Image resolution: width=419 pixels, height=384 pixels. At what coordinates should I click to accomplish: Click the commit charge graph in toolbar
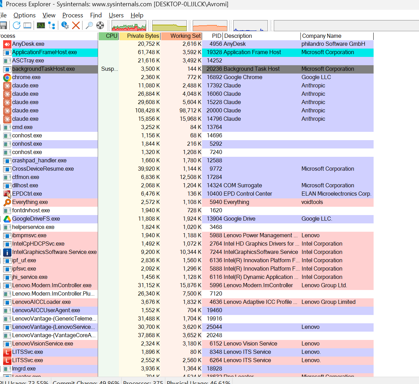coord(169,25)
